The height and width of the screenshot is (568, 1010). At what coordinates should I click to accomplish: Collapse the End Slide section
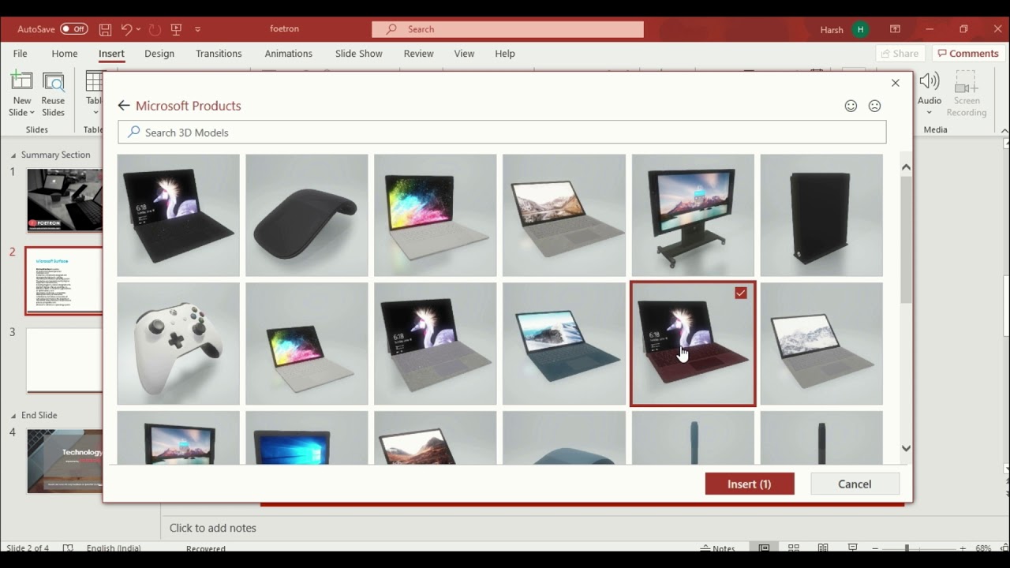coord(13,415)
